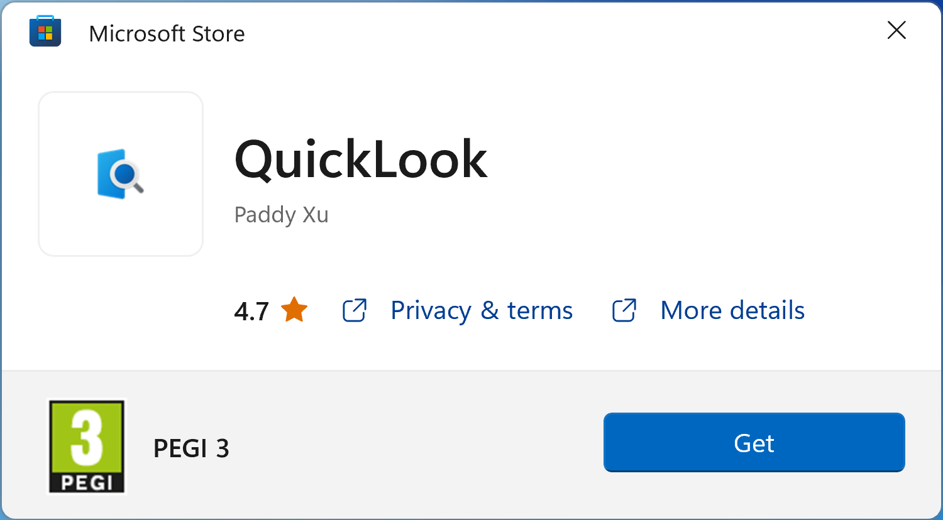The image size is (943, 520).
Task: Select the 4.7 rating value
Action: tap(250, 310)
